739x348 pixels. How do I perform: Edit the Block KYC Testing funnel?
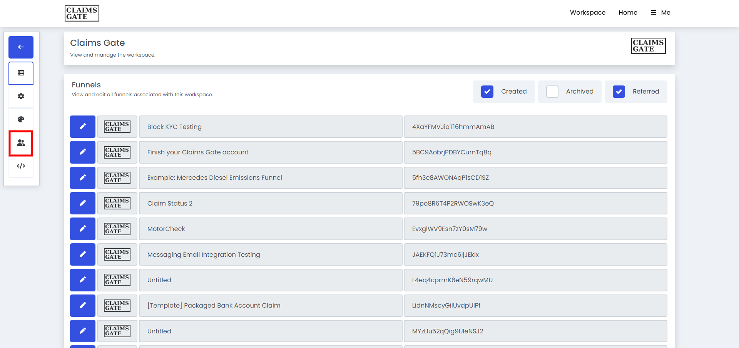[x=82, y=127]
